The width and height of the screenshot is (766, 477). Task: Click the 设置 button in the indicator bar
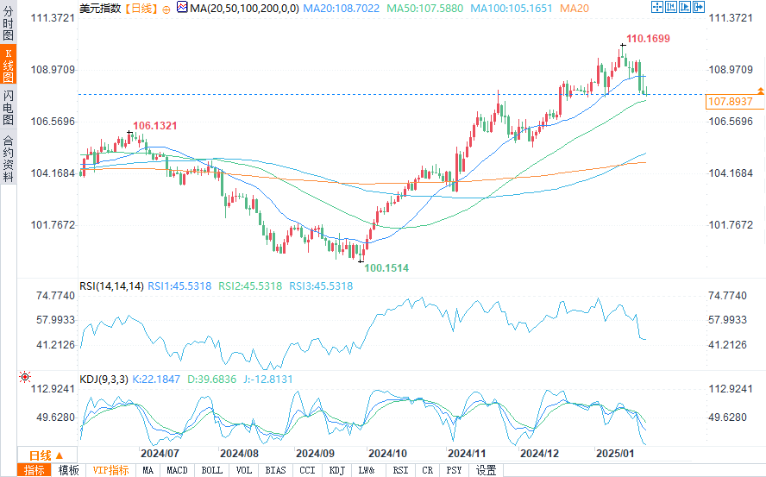point(486,470)
